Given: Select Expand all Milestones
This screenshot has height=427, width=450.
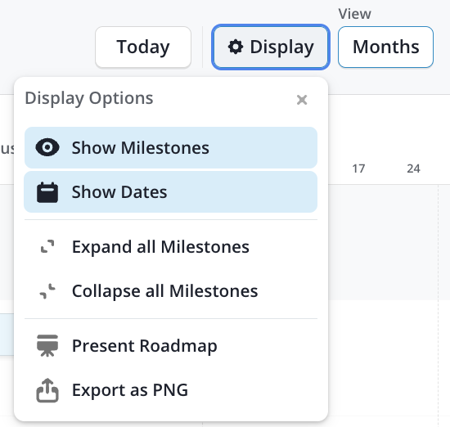Looking at the screenshot, I should click(171, 246).
